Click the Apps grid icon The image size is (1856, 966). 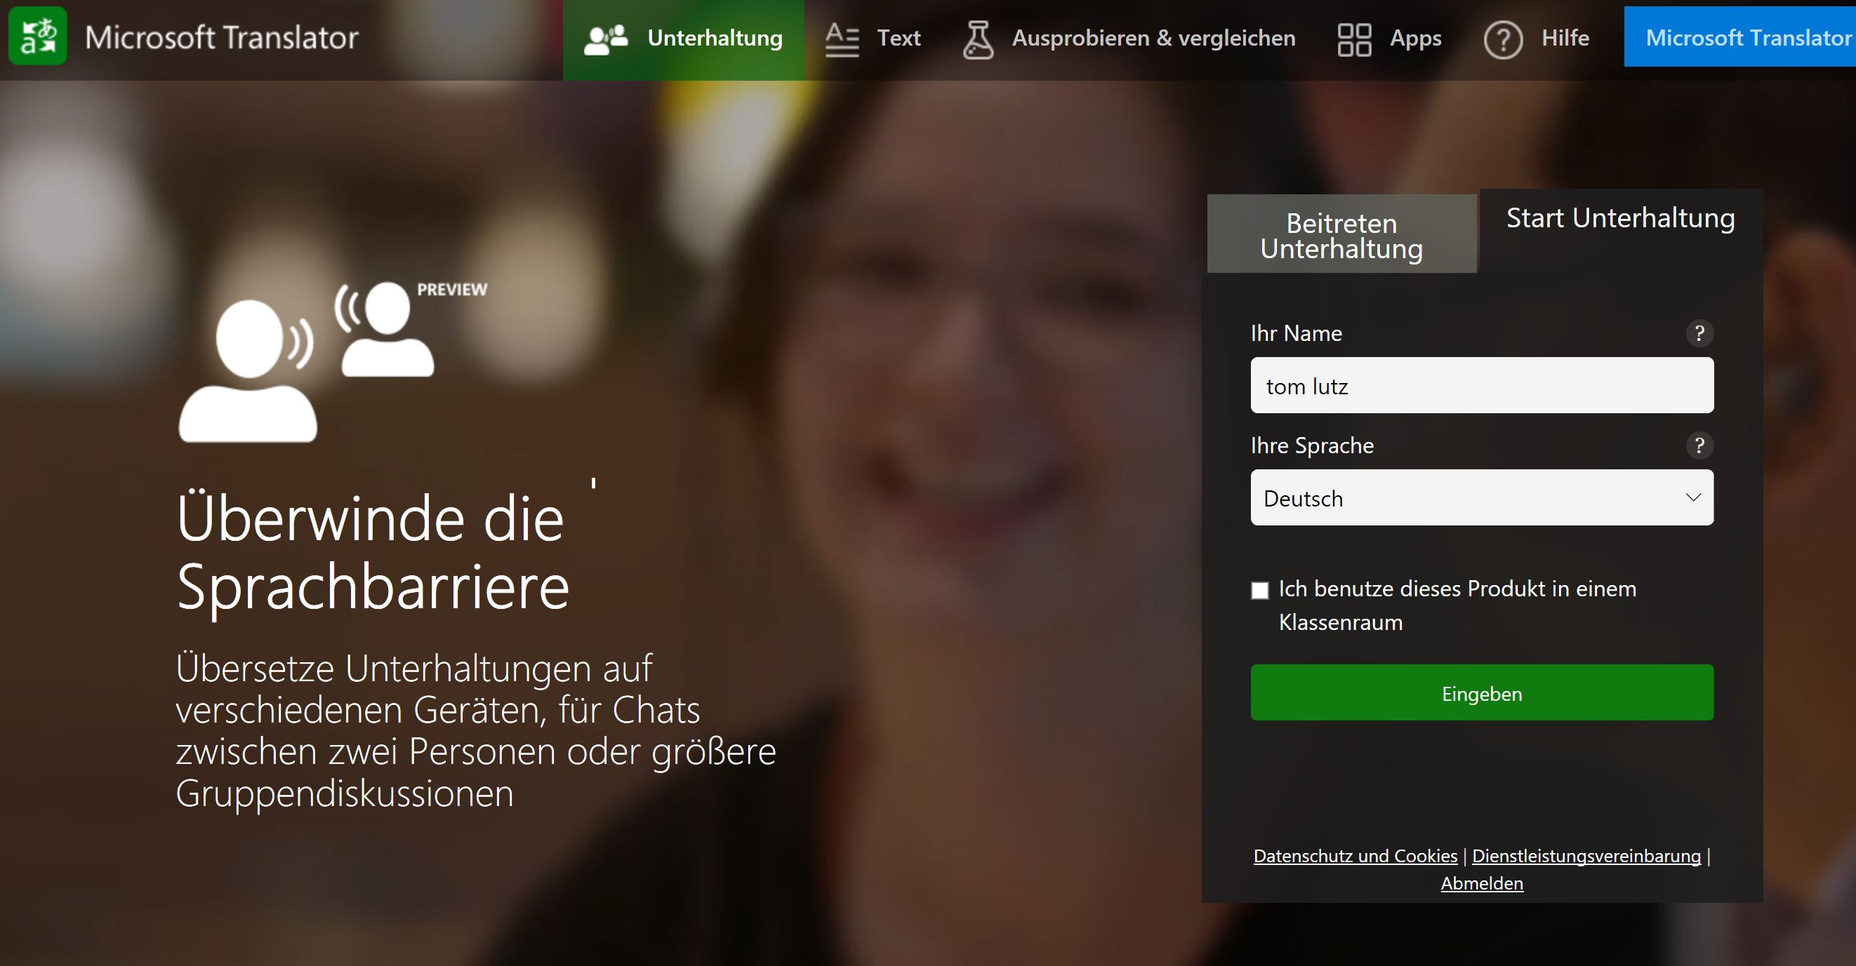point(1354,39)
